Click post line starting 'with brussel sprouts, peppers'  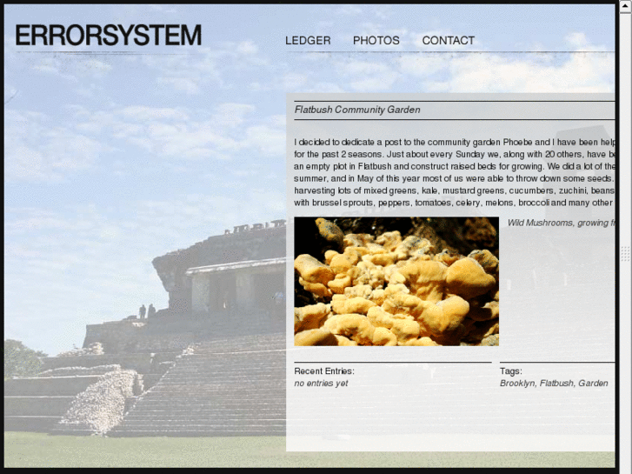pyautogui.click(x=455, y=203)
